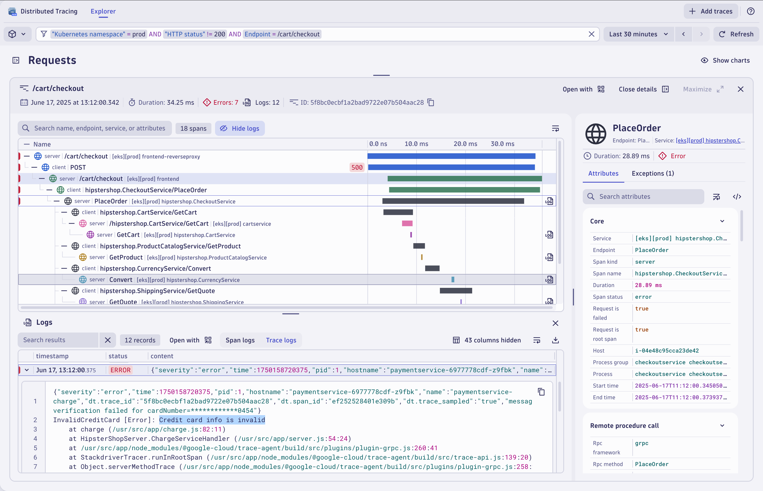Open the hipstershop service link
This screenshot has width=763, height=491.
[x=710, y=140]
